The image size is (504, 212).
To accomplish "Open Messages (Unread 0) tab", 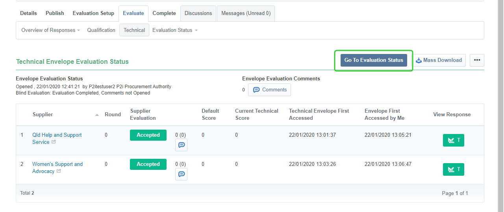I will pos(246,13).
